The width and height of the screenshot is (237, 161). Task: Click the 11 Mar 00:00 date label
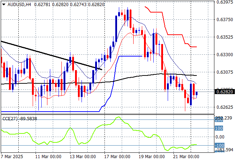point(48,157)
